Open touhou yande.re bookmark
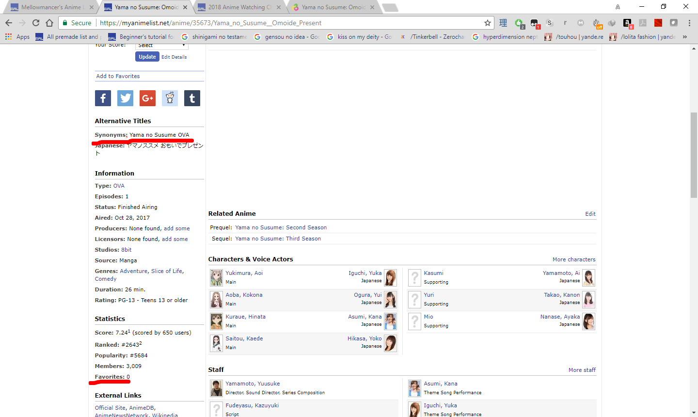 click(574, 37)
